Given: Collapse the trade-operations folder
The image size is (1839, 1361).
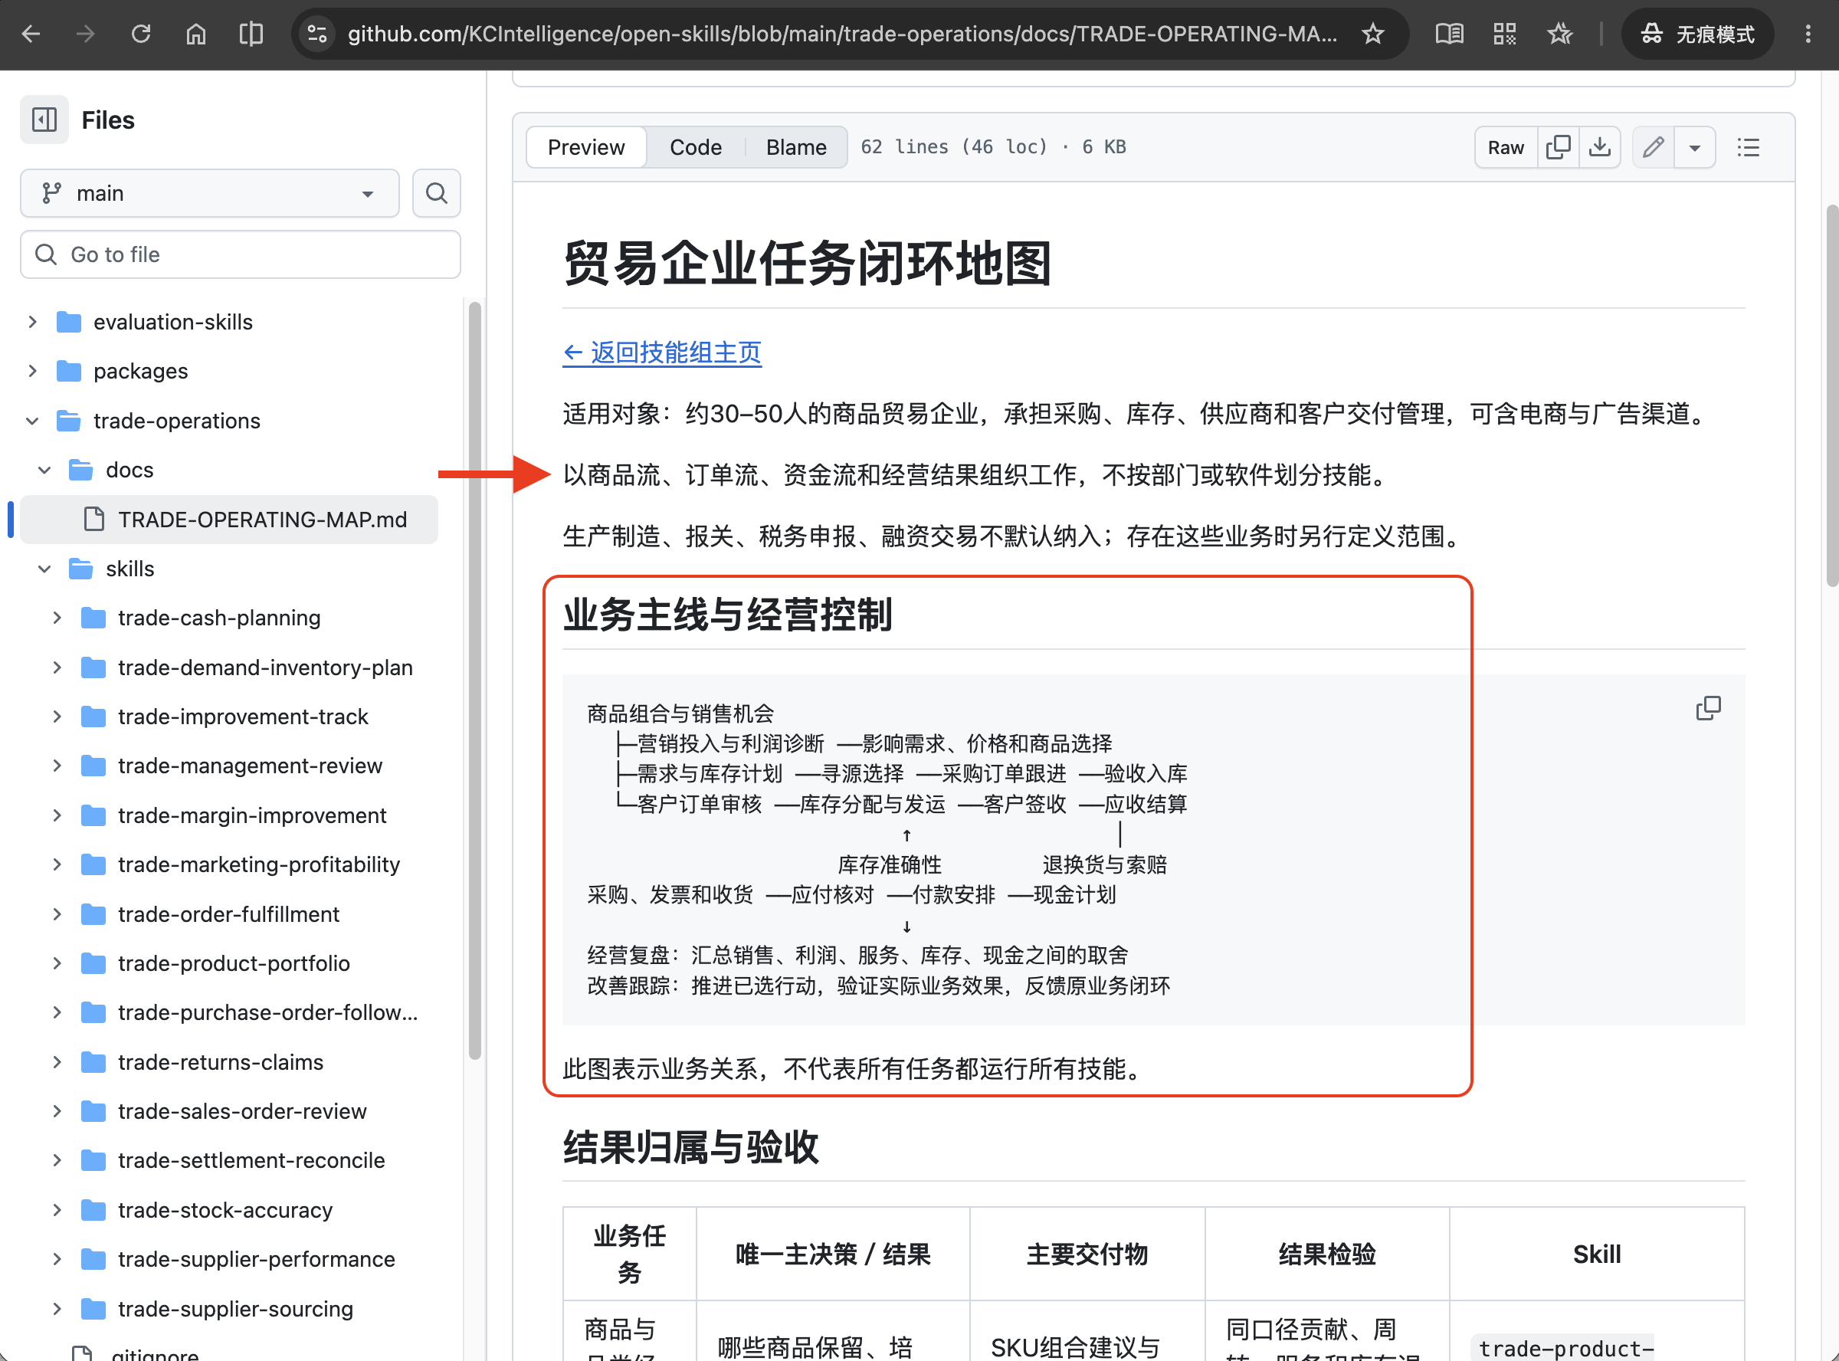Looking at the screenshot, I should tap(33, 421).
